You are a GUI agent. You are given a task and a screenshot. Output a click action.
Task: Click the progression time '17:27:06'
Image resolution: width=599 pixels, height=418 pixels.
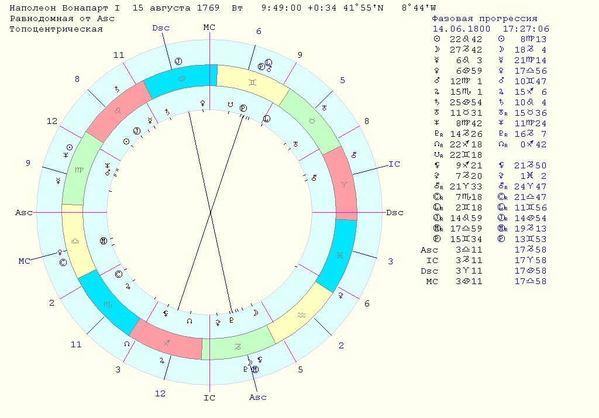(x=526, y=29)
